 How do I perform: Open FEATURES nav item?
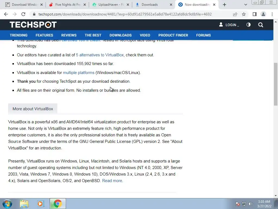(x=44, y=35)
